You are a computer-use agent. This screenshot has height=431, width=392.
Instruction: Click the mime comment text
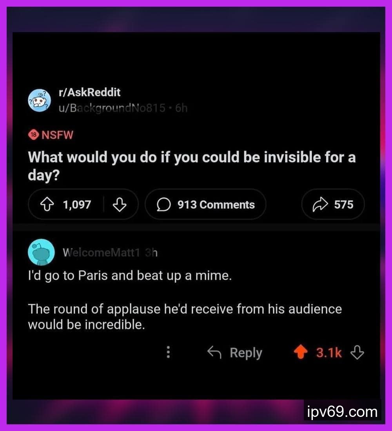point(130,276)
